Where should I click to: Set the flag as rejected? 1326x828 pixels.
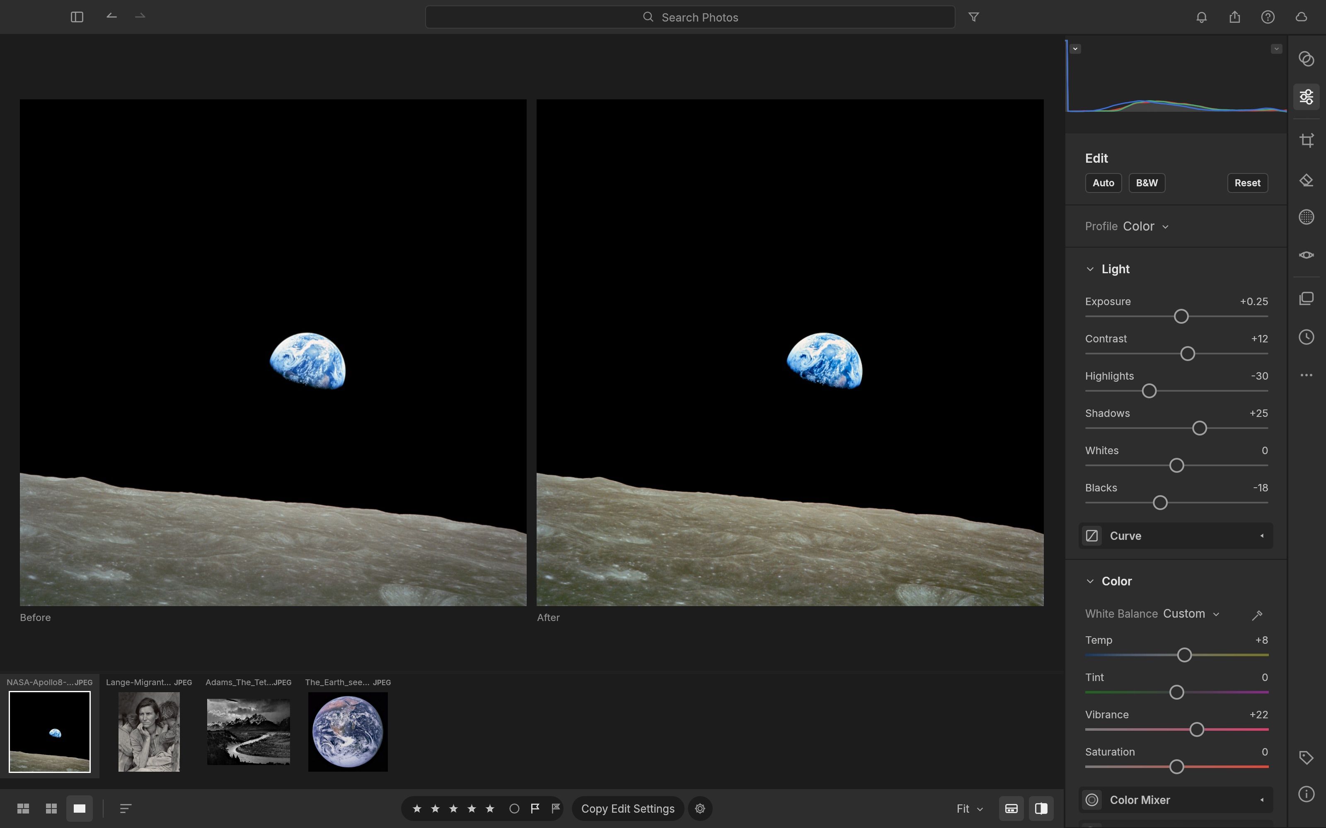556,808
